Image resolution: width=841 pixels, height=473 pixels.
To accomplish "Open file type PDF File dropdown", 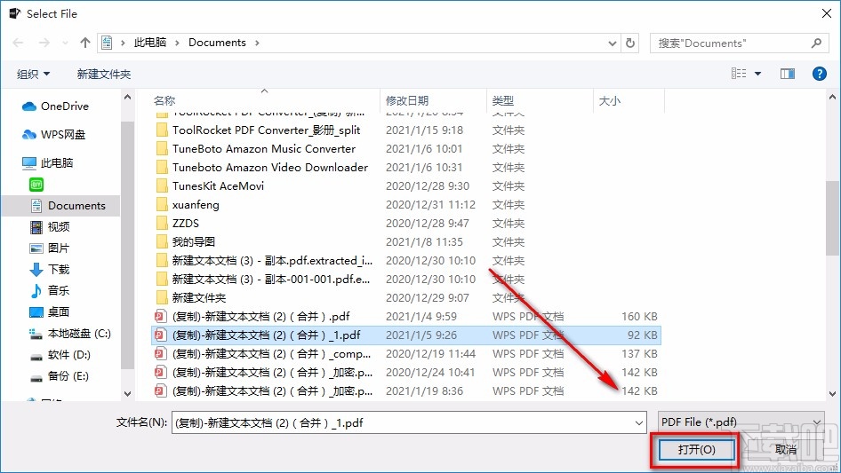I will [741, 422].
